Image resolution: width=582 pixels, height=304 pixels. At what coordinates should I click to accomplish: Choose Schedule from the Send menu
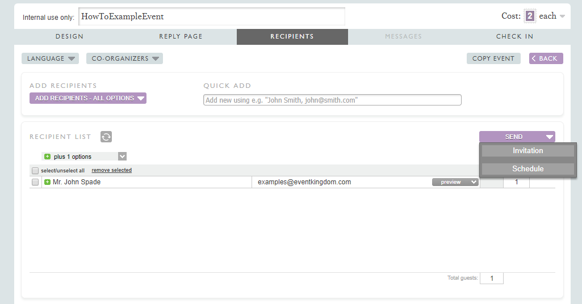pyautogui.click(x=527, y=169)
